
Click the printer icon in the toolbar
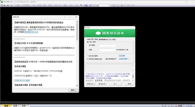pos(11,5)
